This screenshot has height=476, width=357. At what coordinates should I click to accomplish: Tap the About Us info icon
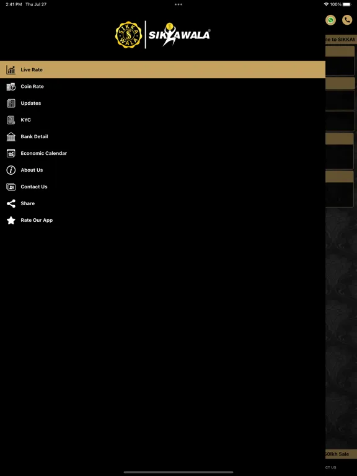[x=11, y=170]
